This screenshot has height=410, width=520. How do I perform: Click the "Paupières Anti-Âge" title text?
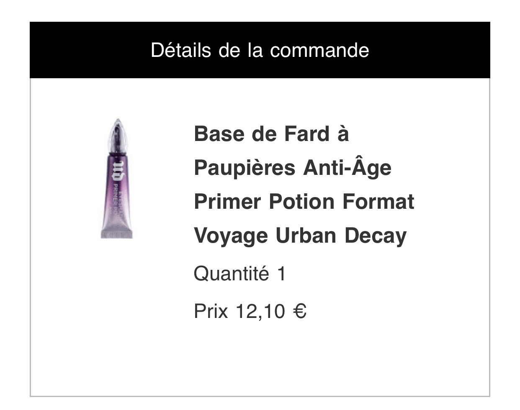(293, 168)
